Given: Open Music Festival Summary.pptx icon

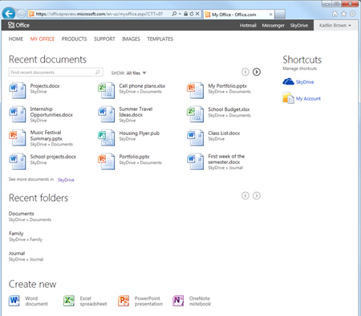Looking at the screenshot, I should point(18,137).
